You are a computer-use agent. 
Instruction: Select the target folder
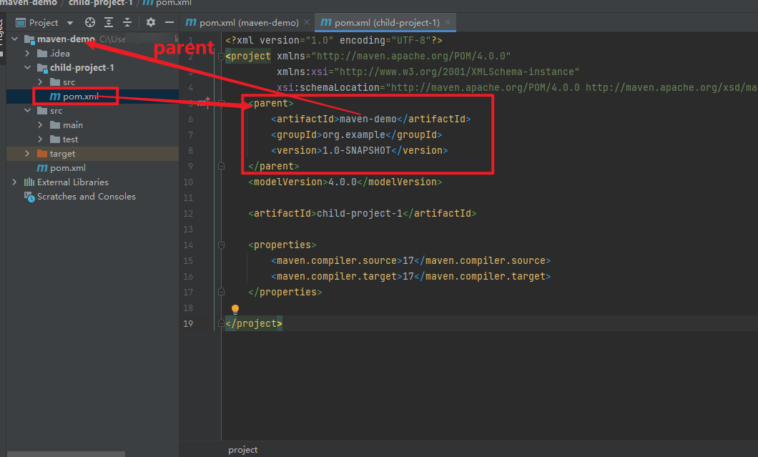pyautogui.click(x=62, y=153)
